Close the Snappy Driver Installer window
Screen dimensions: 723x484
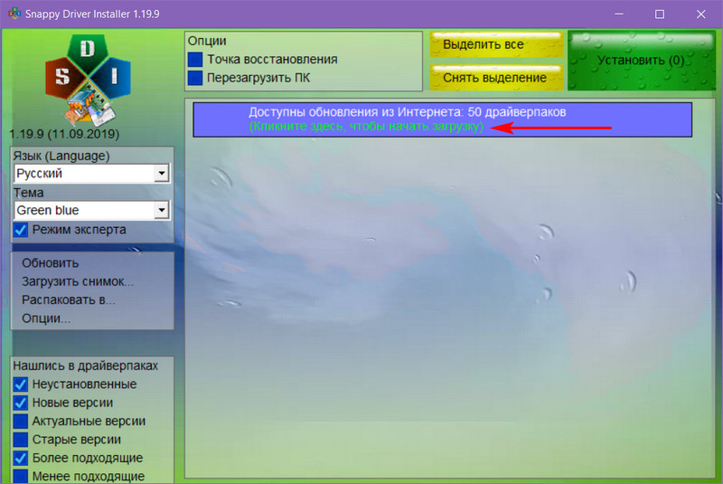coord(701,14)
